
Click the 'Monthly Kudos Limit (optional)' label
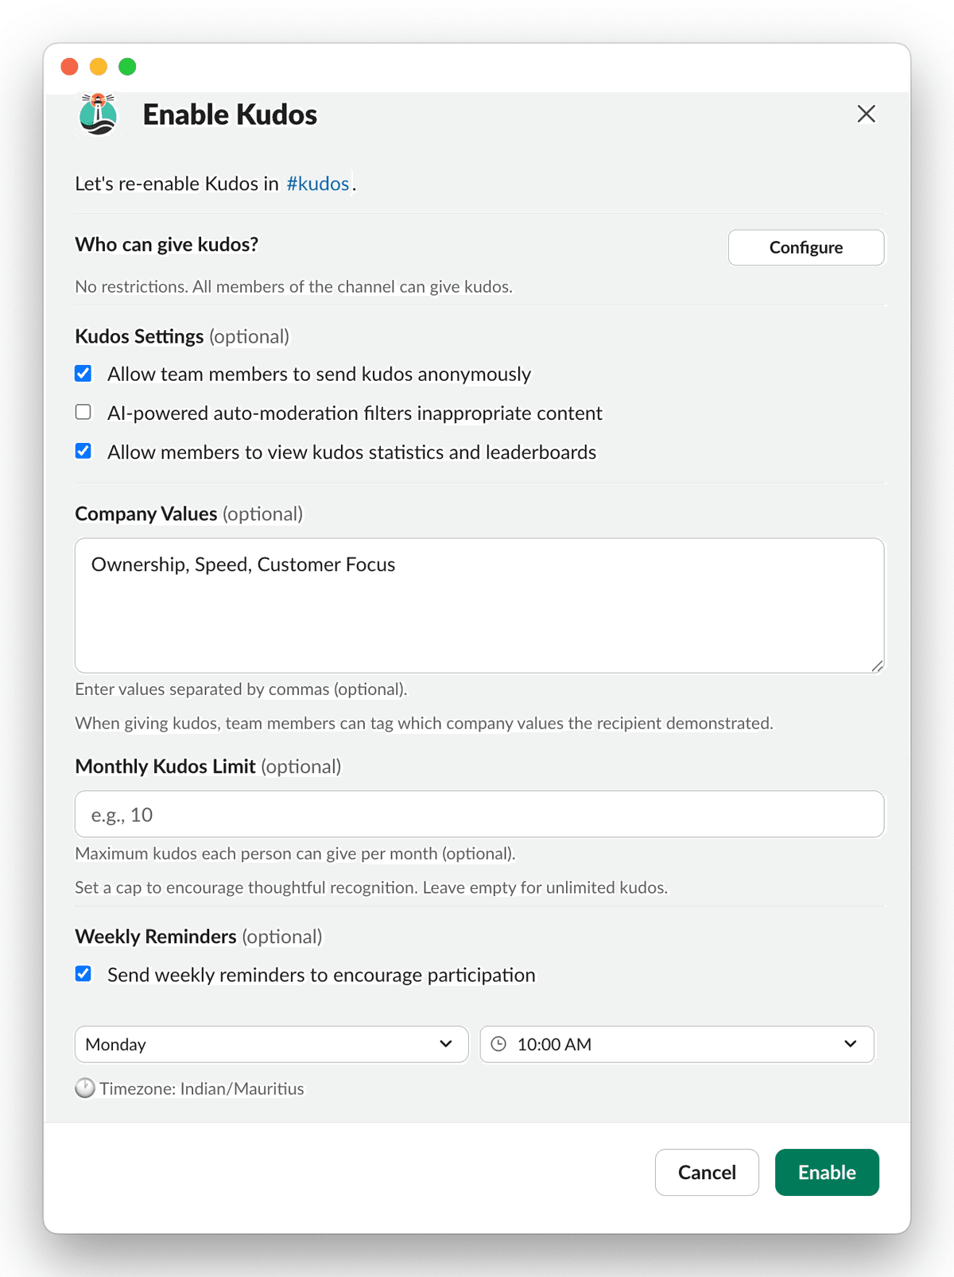pos(208,767)
